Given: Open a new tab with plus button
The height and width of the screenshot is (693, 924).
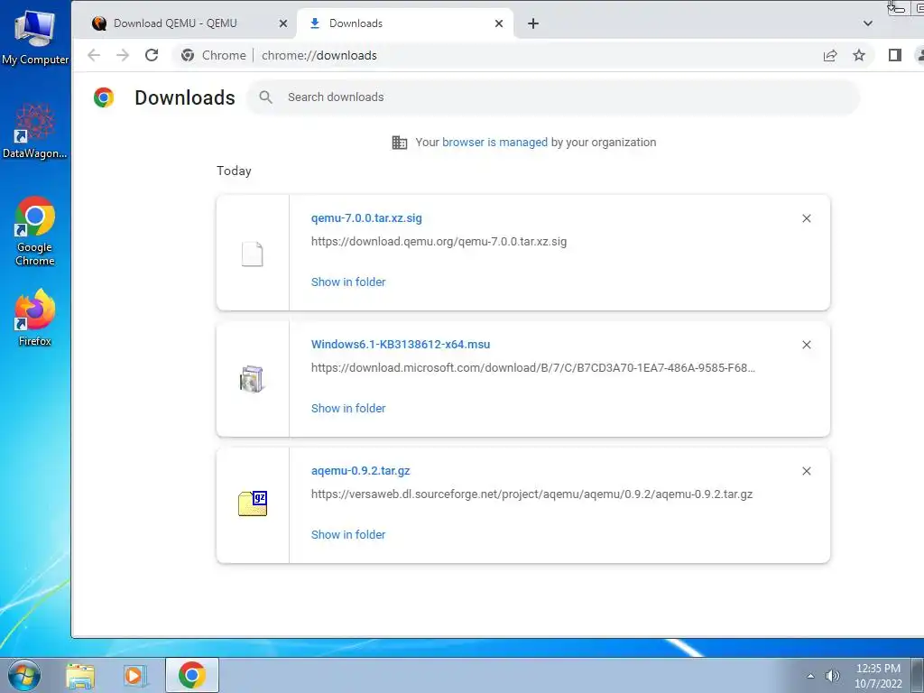Looking at the screenshot, I should point(532,23).
